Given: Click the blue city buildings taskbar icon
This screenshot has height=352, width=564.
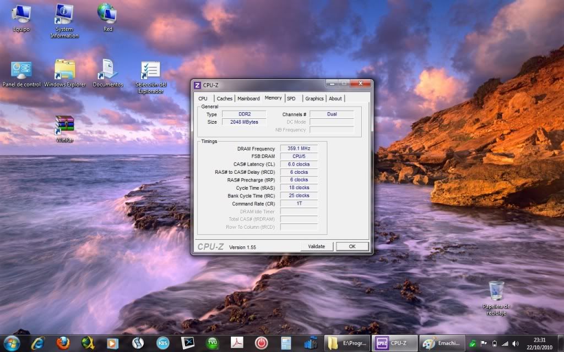Looking at the screenshot, I should tap(311, 343).
